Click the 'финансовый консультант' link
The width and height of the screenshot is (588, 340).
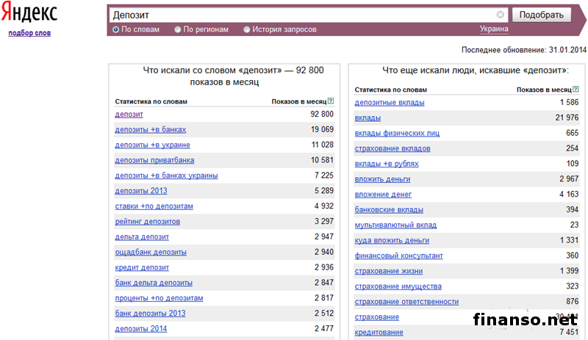point(398,256)
